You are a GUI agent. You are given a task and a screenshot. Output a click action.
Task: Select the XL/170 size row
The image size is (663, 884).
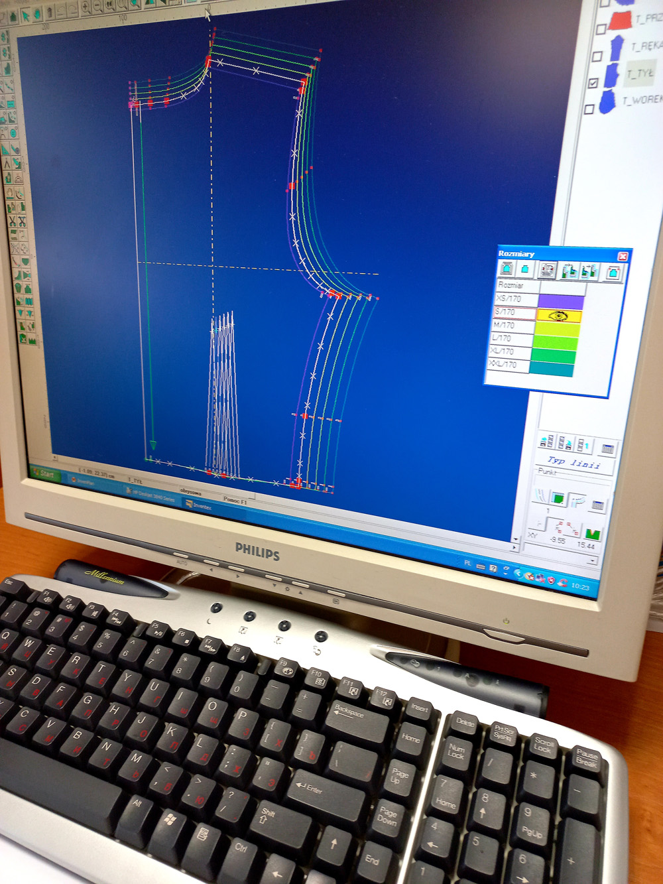[510, 351]
